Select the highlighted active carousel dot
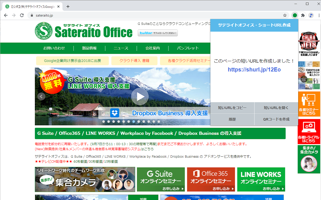The image size is (321, 200). (x=134, y=121)
